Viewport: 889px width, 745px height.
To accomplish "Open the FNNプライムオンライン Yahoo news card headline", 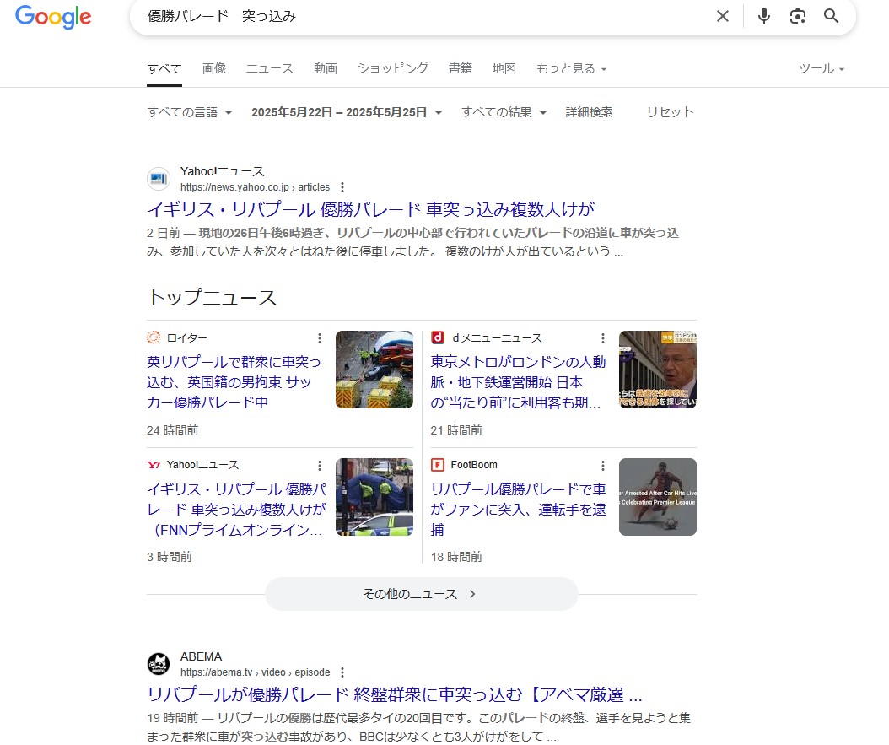I will pyautogui.click(x=236, y=510).
